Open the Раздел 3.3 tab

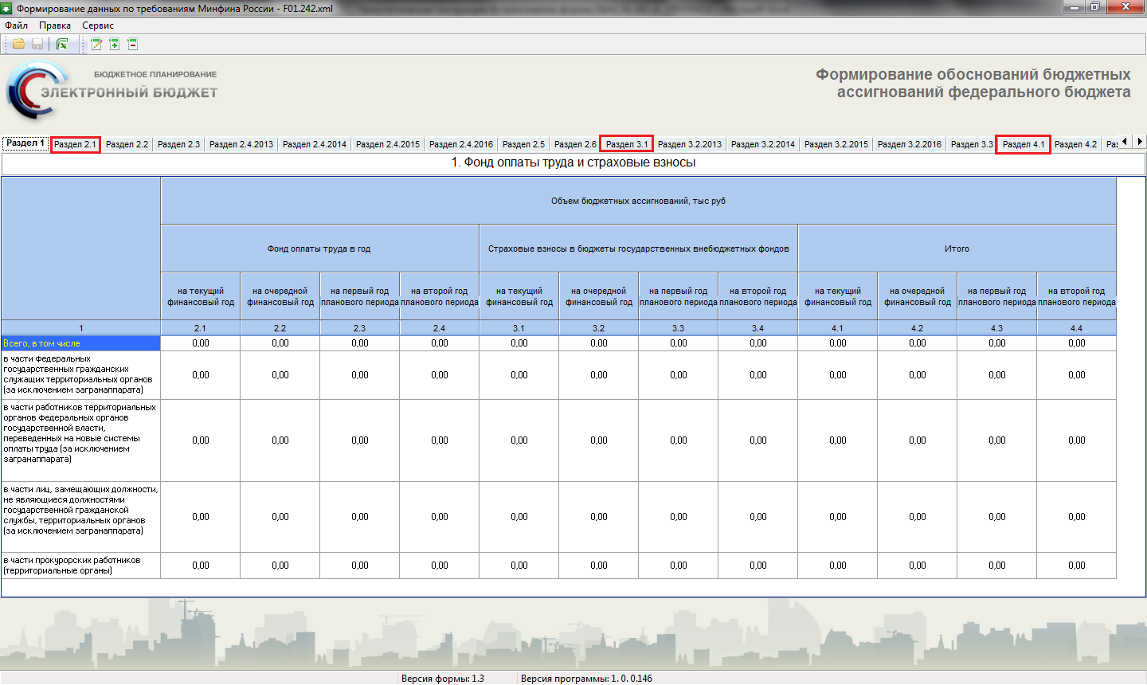pos(972,144)
